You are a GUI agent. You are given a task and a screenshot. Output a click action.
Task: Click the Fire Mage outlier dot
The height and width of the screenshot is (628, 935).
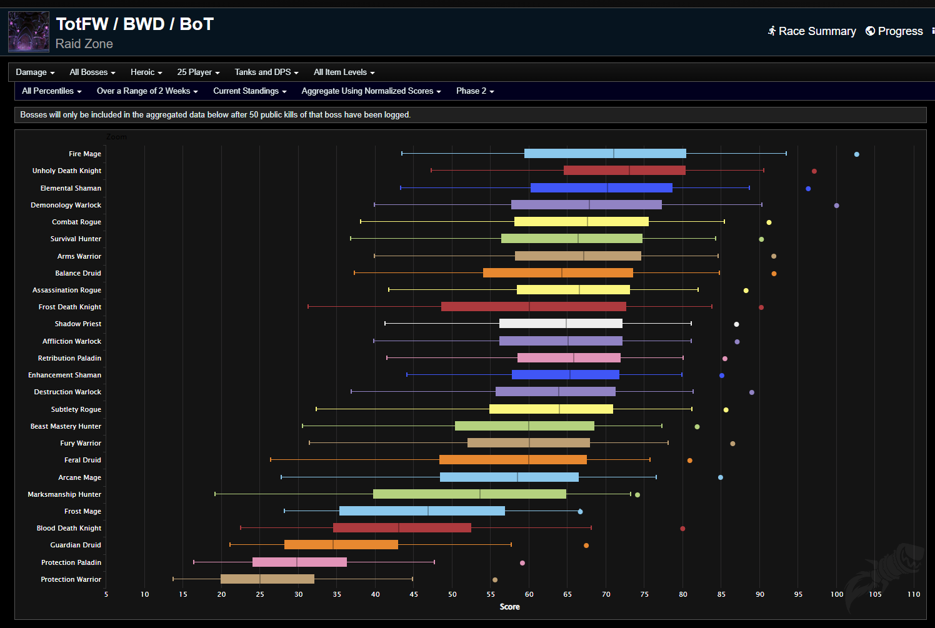pos(856,154)
